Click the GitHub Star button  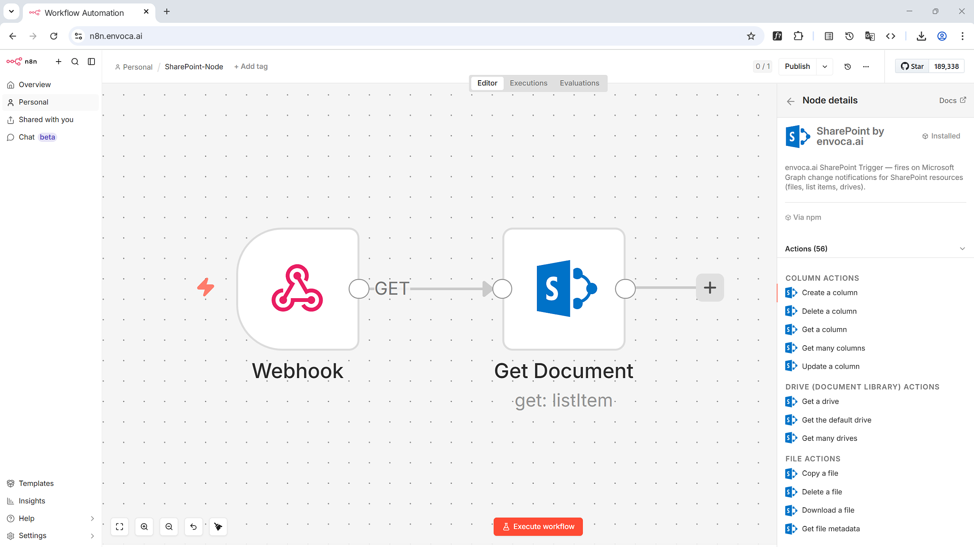click(912, 66)
